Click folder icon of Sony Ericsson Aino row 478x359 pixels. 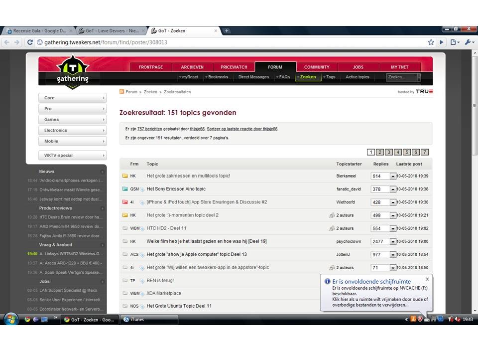125,189
